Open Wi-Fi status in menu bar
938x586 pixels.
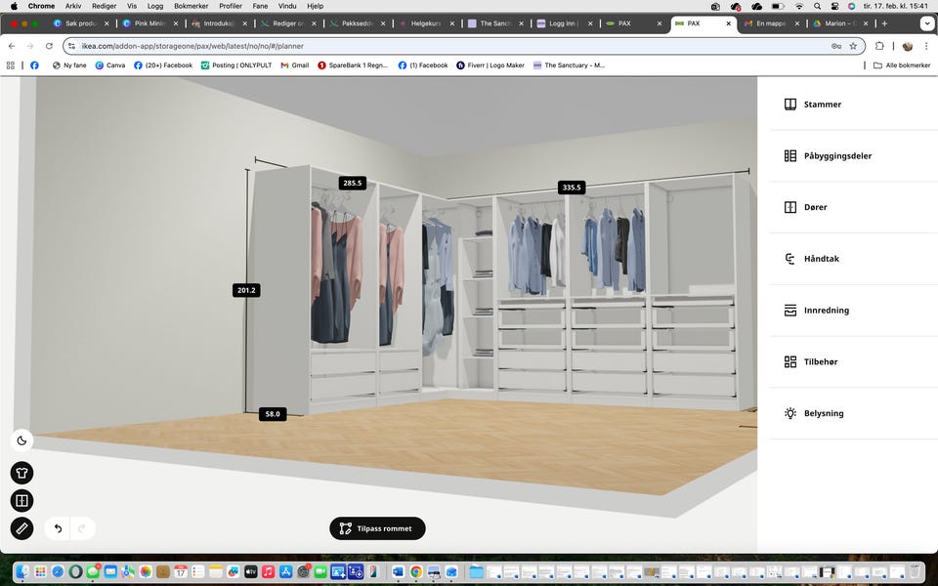tap(799, 6)
